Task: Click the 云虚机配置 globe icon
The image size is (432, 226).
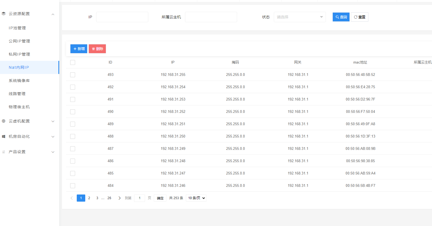Action: [4, 121]
